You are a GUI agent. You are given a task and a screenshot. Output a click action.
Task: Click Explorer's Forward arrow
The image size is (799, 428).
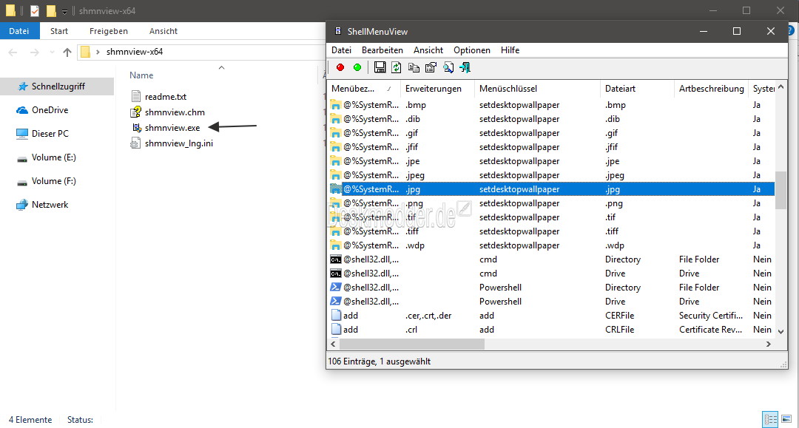coord(34,52)
